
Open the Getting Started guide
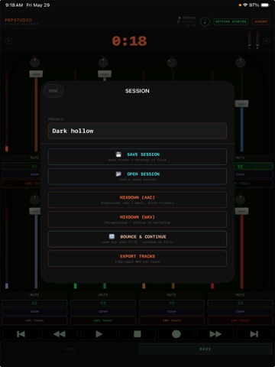[x=231, y=21]
